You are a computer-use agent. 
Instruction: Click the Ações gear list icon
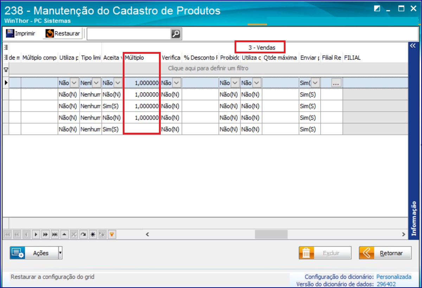17,253
